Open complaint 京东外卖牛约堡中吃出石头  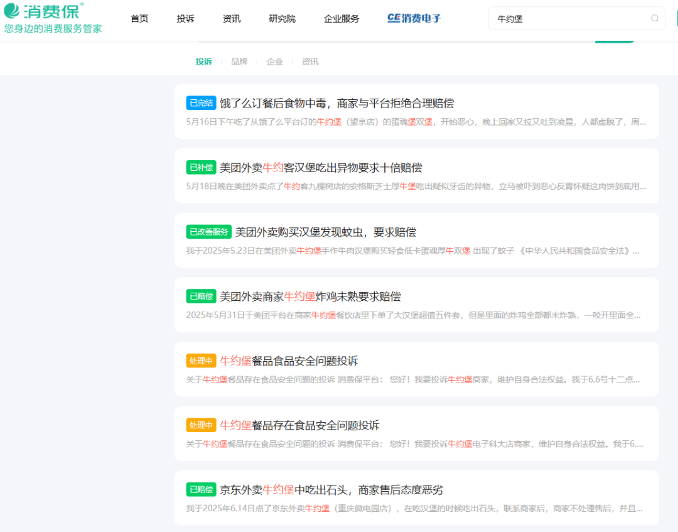click(x=331, y=490)
